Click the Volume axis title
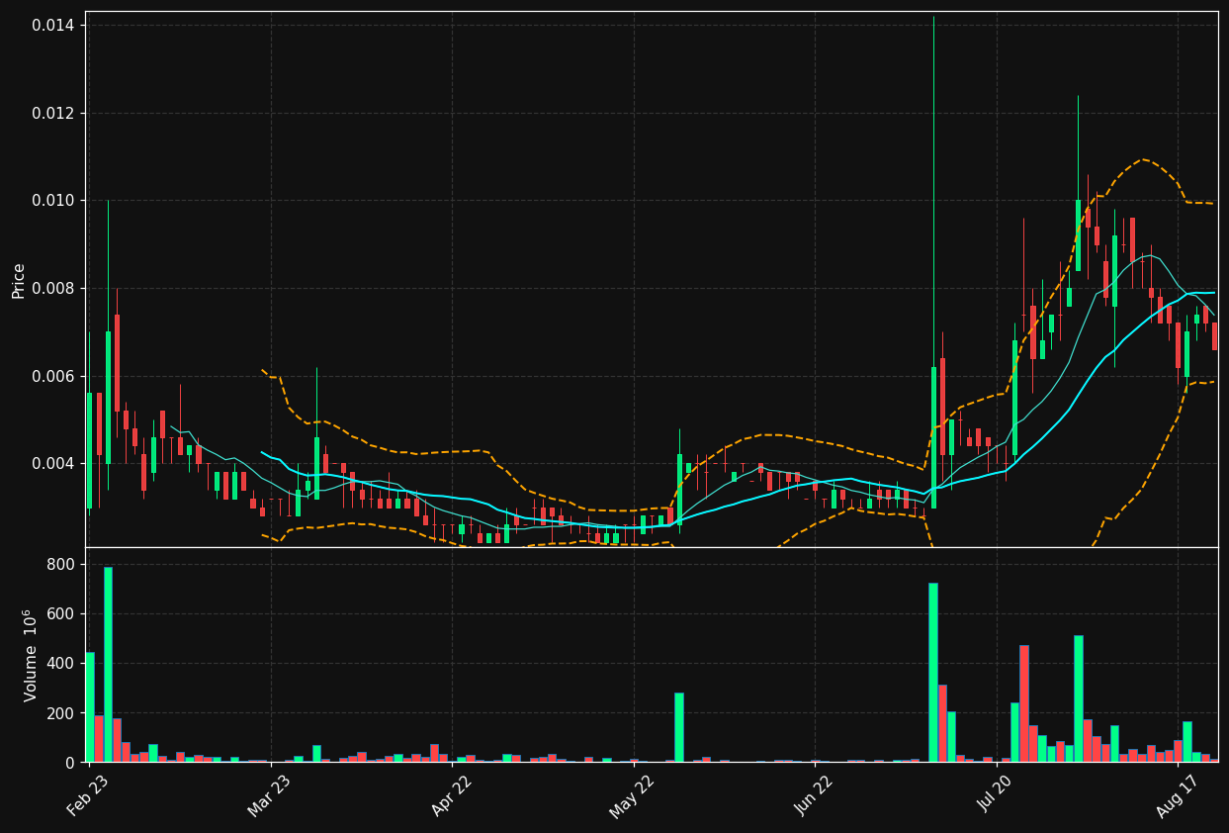The height and width of the screenshot is (833, 1229). pyautogui.click(x=30, y=655)
